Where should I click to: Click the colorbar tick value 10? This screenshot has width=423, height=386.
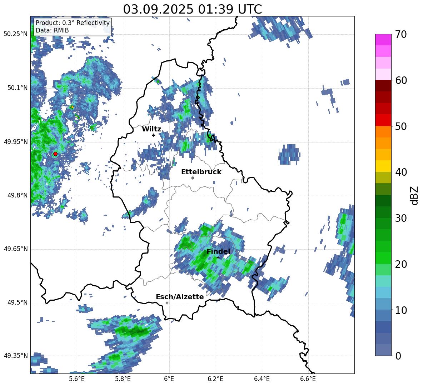(x=401, y=310)
